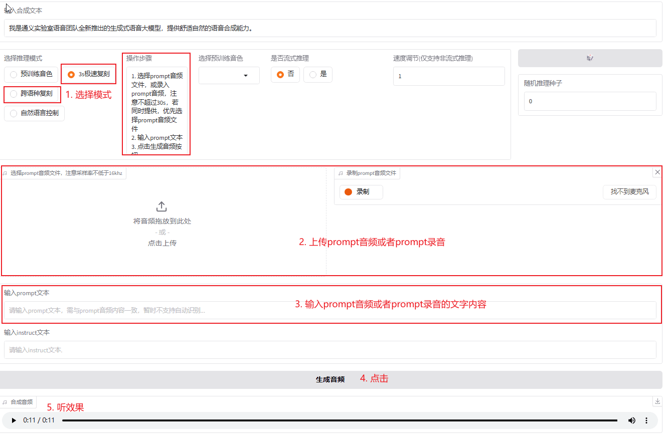Download the synthesized audio file
Viewport: 666px width, 436px height.
[x=657, y=401]
